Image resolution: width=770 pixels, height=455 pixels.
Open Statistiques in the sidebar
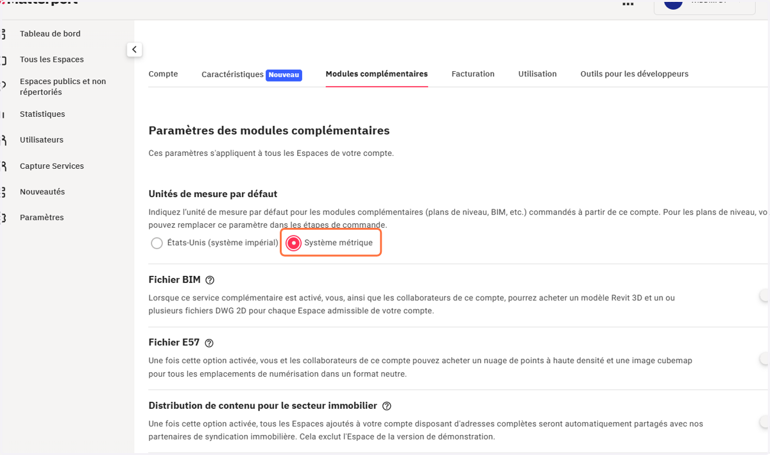tap(42, 114)
